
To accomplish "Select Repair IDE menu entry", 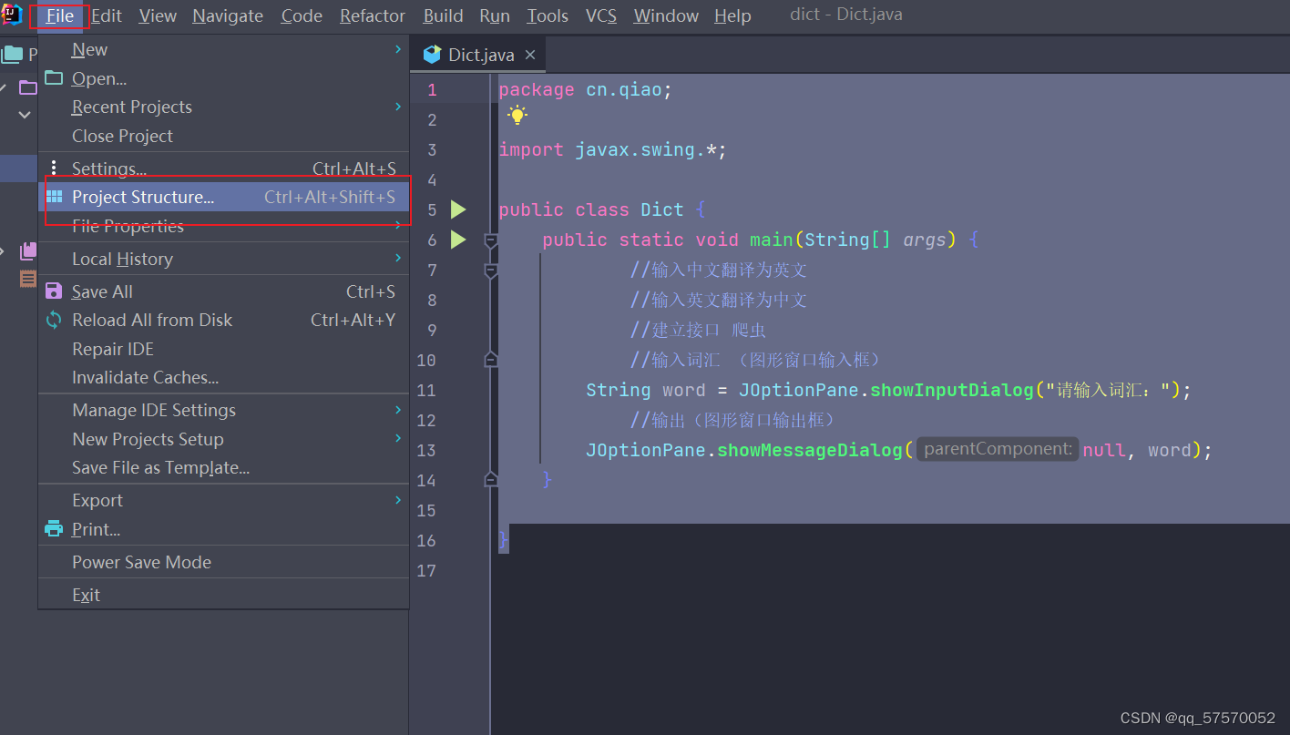I will (x=223, y=349).
